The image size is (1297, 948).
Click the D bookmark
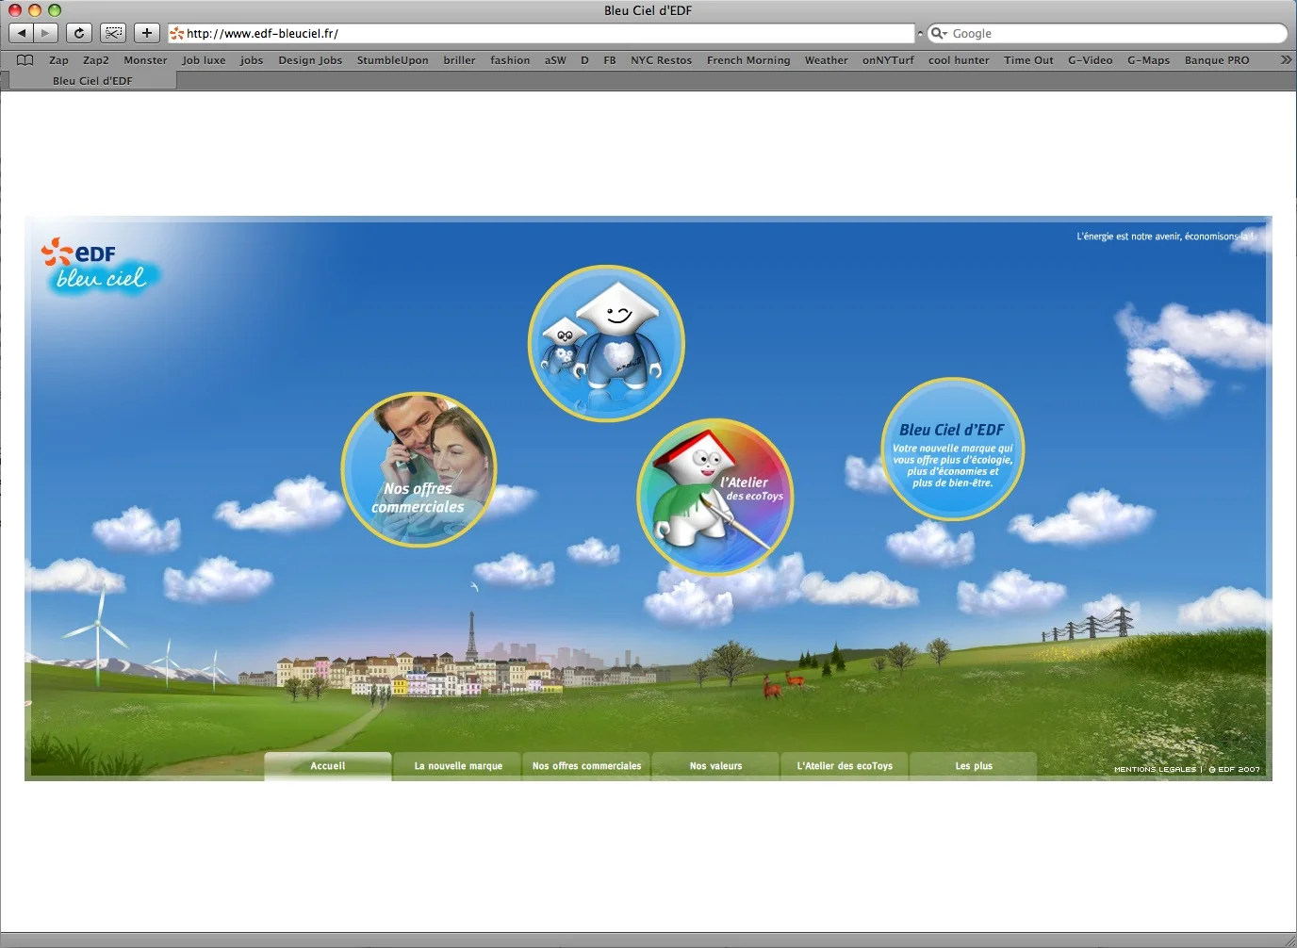point(584,60)
